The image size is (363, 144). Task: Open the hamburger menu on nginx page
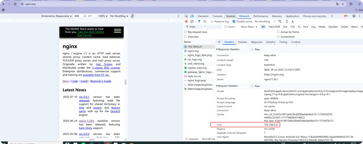[118, 31]
